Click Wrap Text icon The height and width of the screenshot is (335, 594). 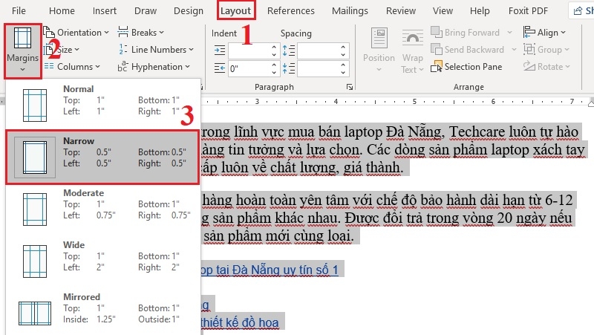(413, 39)
